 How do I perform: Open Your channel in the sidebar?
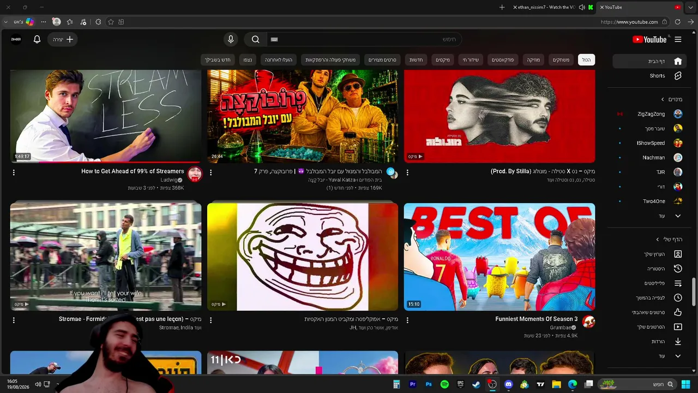[649, 254]
